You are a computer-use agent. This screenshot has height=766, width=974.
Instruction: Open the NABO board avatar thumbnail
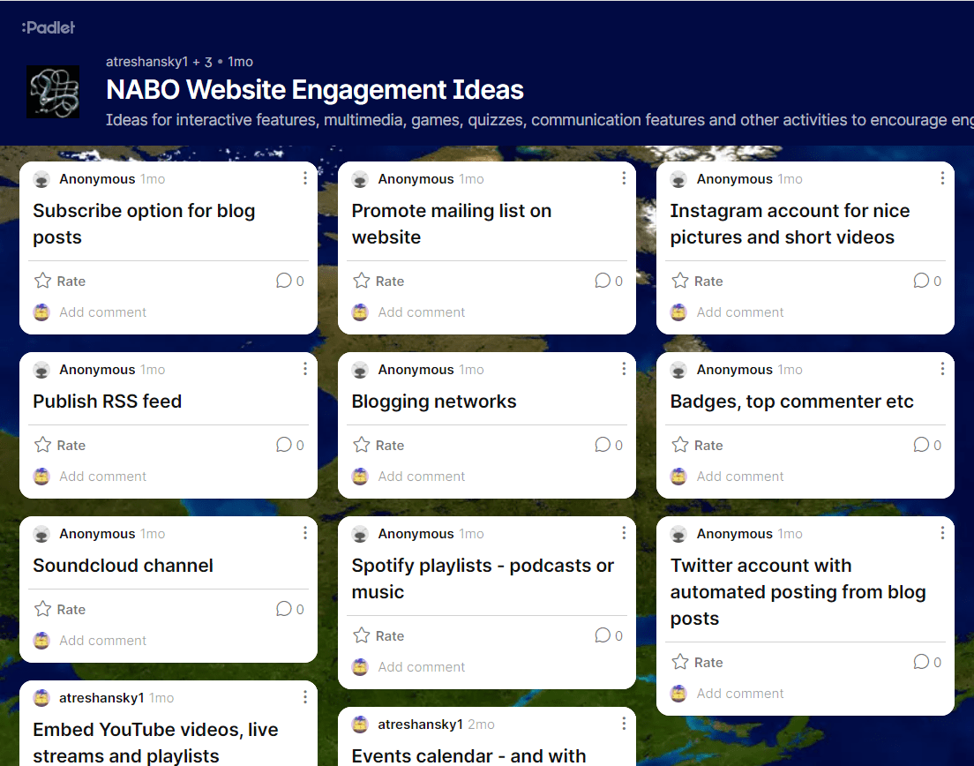[x=53, y=92]
